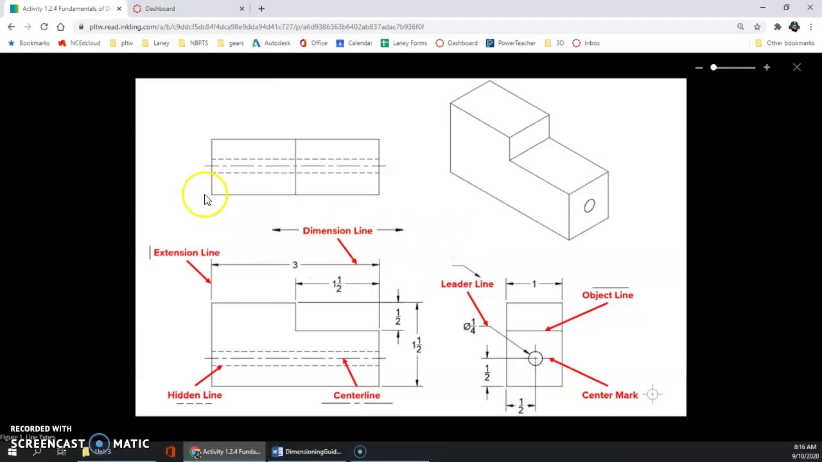Reload the page with the refresh icon

pos(44,27)
